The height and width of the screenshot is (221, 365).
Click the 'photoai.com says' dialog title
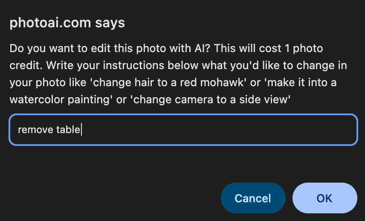[67, 23]
